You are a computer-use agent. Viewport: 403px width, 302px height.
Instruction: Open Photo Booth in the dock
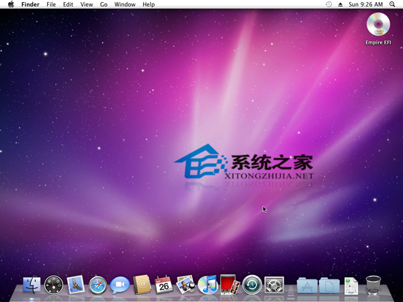tap(230, 285)
